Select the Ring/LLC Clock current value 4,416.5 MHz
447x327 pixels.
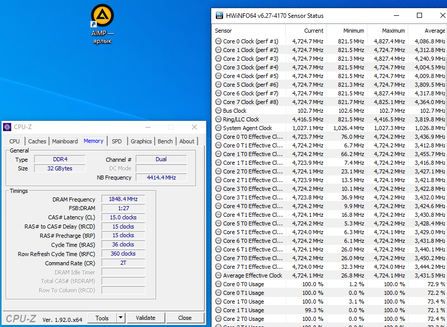click(x=308, y=119)
